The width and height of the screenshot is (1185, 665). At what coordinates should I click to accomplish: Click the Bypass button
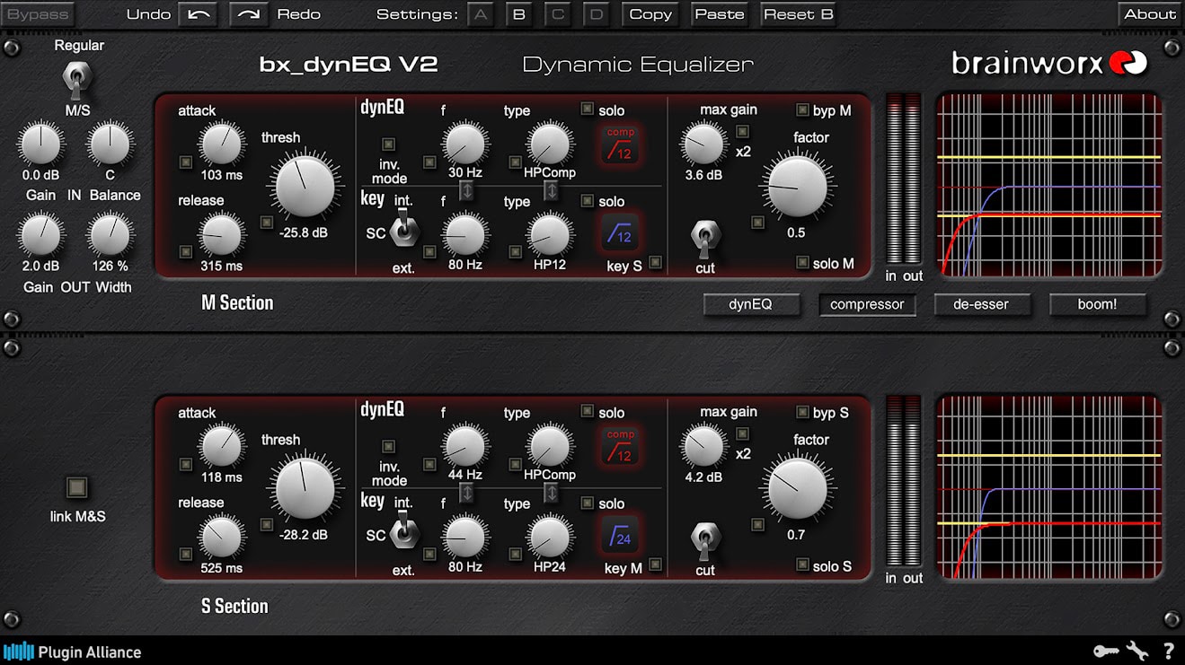point(38,13)
